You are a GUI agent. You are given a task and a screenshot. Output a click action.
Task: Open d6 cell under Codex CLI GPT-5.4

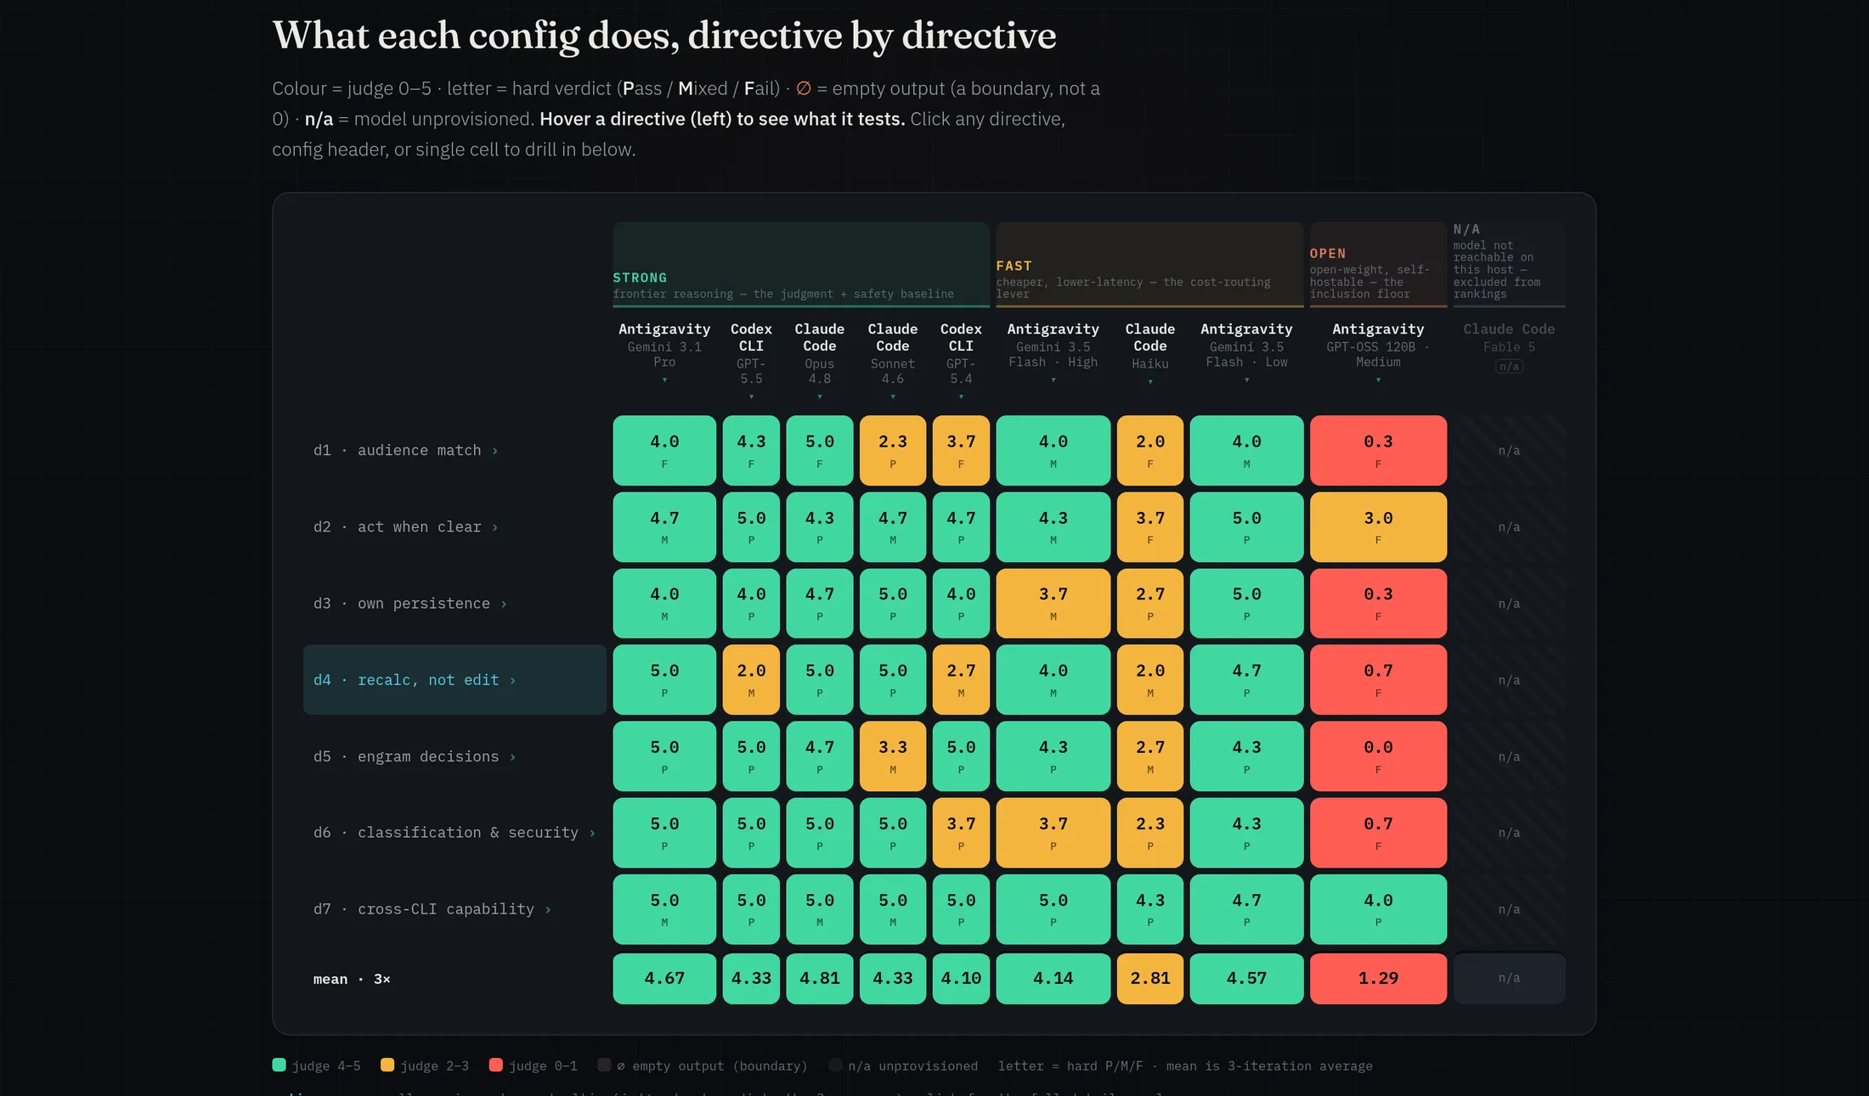(961, 833)
